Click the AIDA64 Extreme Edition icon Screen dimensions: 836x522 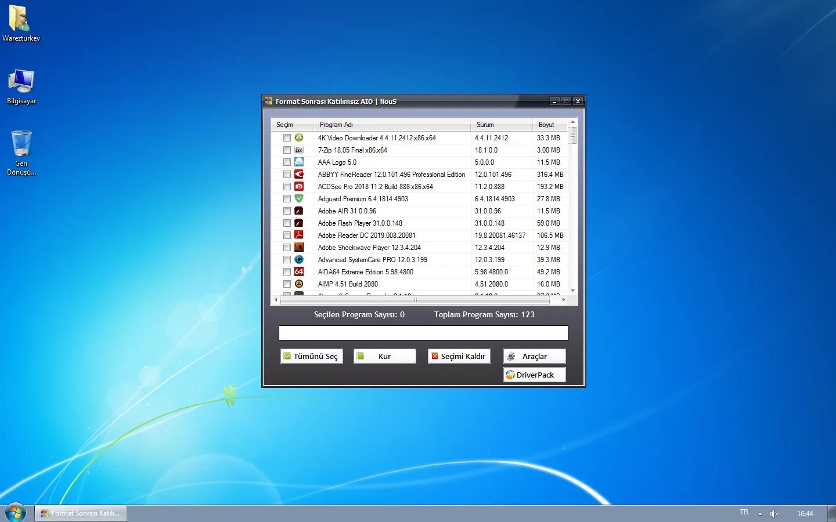point(299,271)
